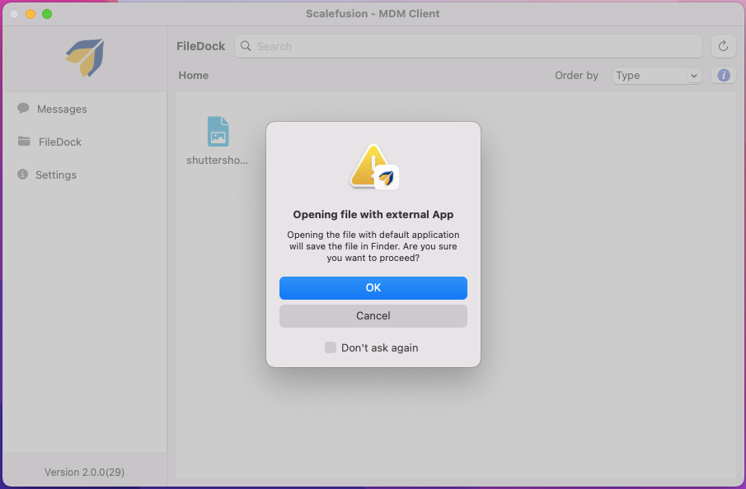Click OK to open file externally
The width and height of the screenshot is (746, 489).
point(373,288)
